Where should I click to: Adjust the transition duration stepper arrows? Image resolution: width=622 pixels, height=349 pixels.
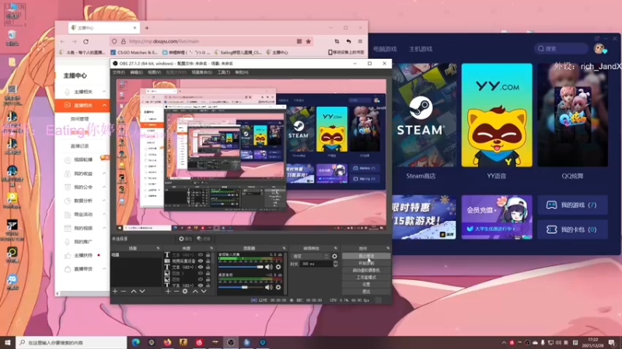pos(336,264)
